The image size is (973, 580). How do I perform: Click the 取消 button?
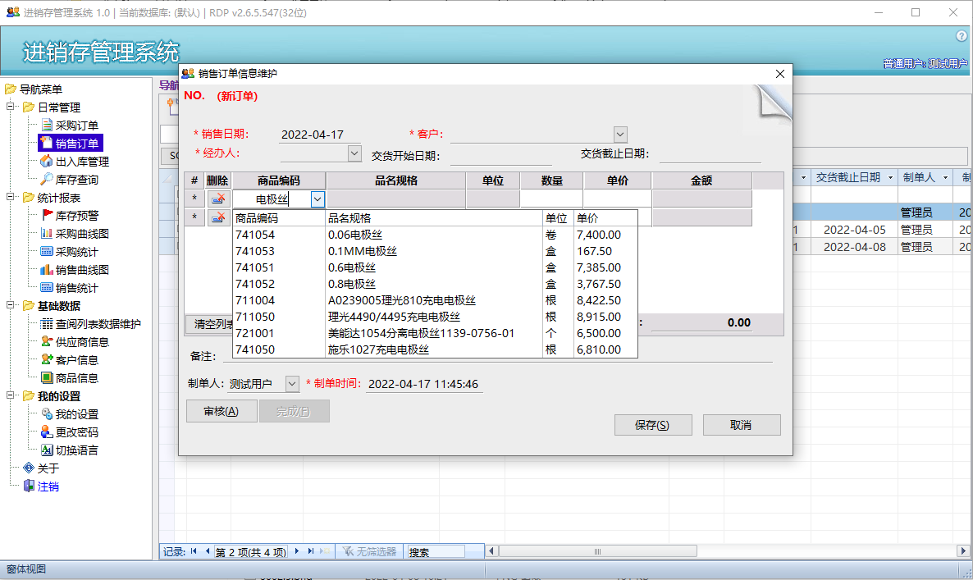tap(740, 425)
